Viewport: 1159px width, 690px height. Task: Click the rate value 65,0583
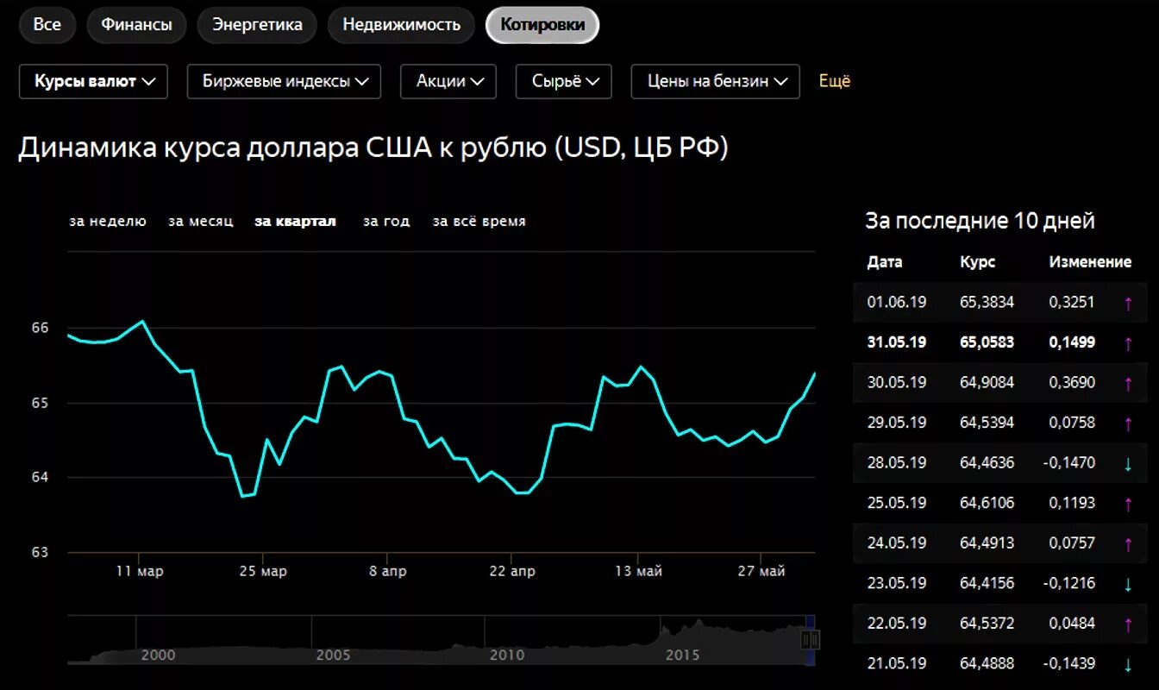coord(987,342)
